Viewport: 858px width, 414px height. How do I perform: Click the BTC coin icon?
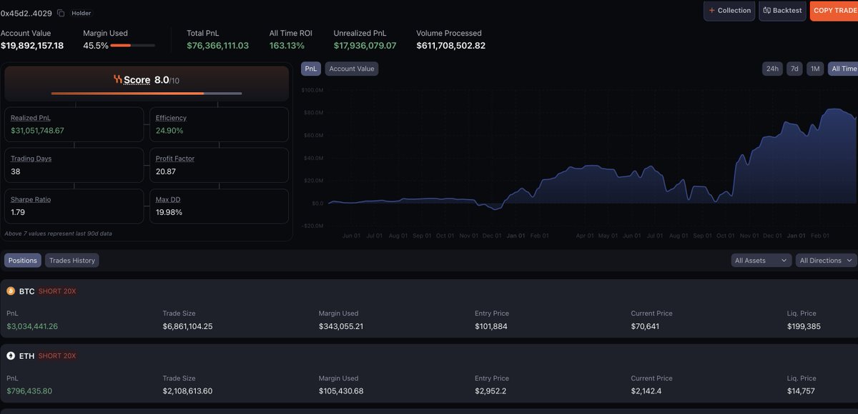[11, 291]
